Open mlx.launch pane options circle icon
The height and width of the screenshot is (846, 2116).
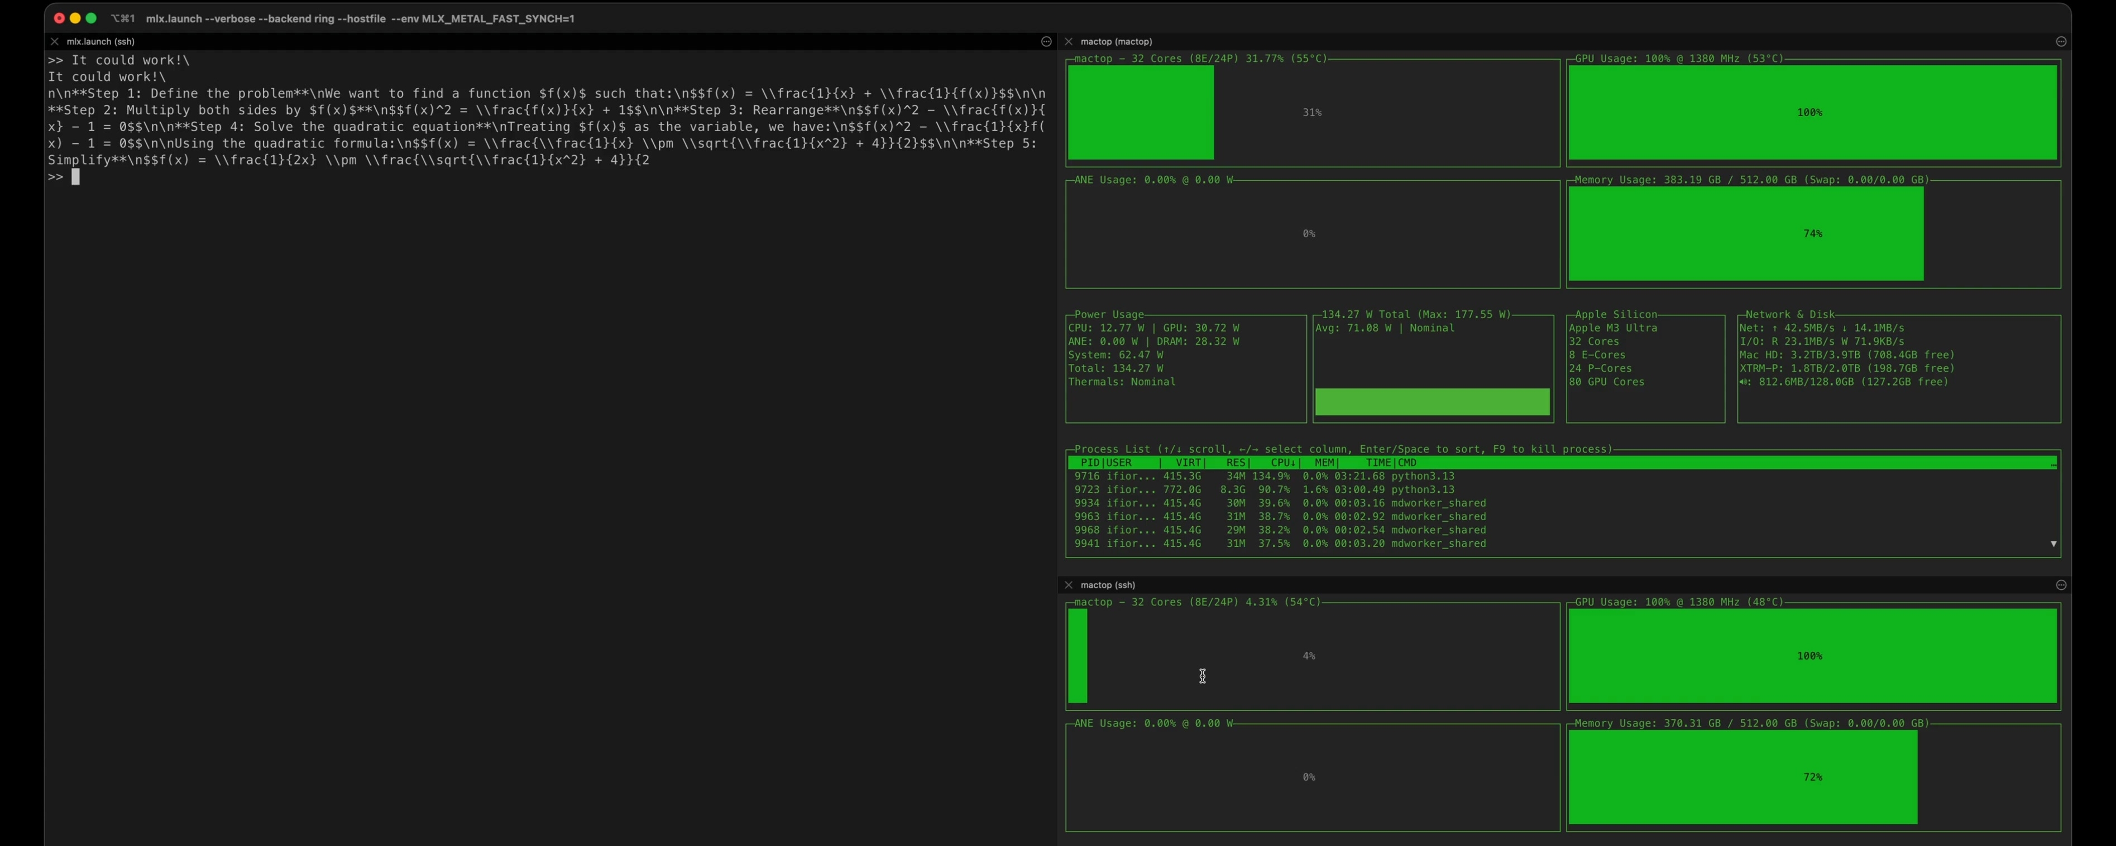click(1046, 41)
